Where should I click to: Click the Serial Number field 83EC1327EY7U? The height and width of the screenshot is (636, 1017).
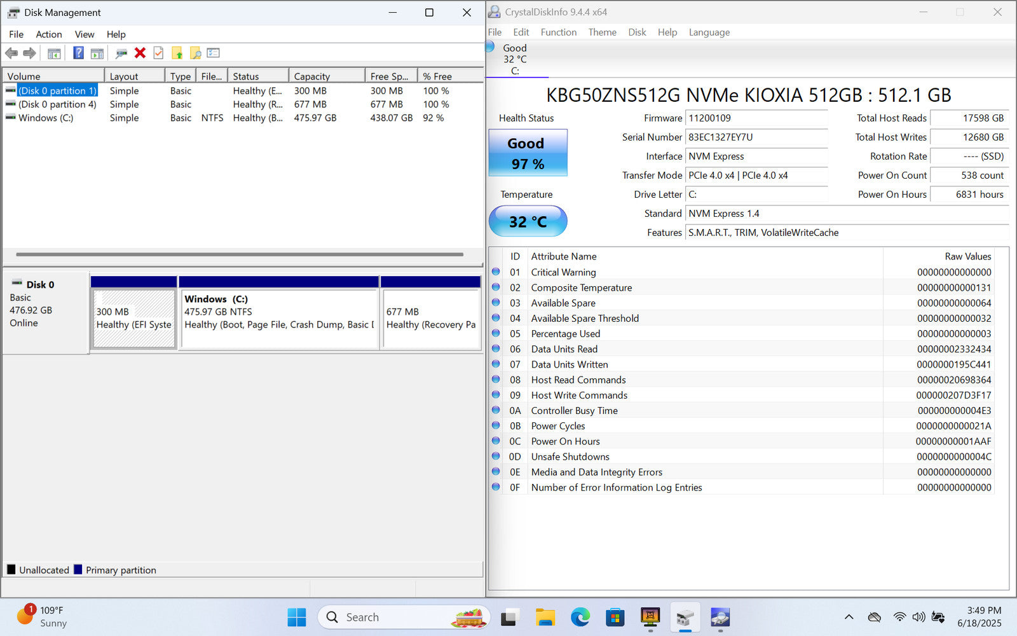(756, 137)
